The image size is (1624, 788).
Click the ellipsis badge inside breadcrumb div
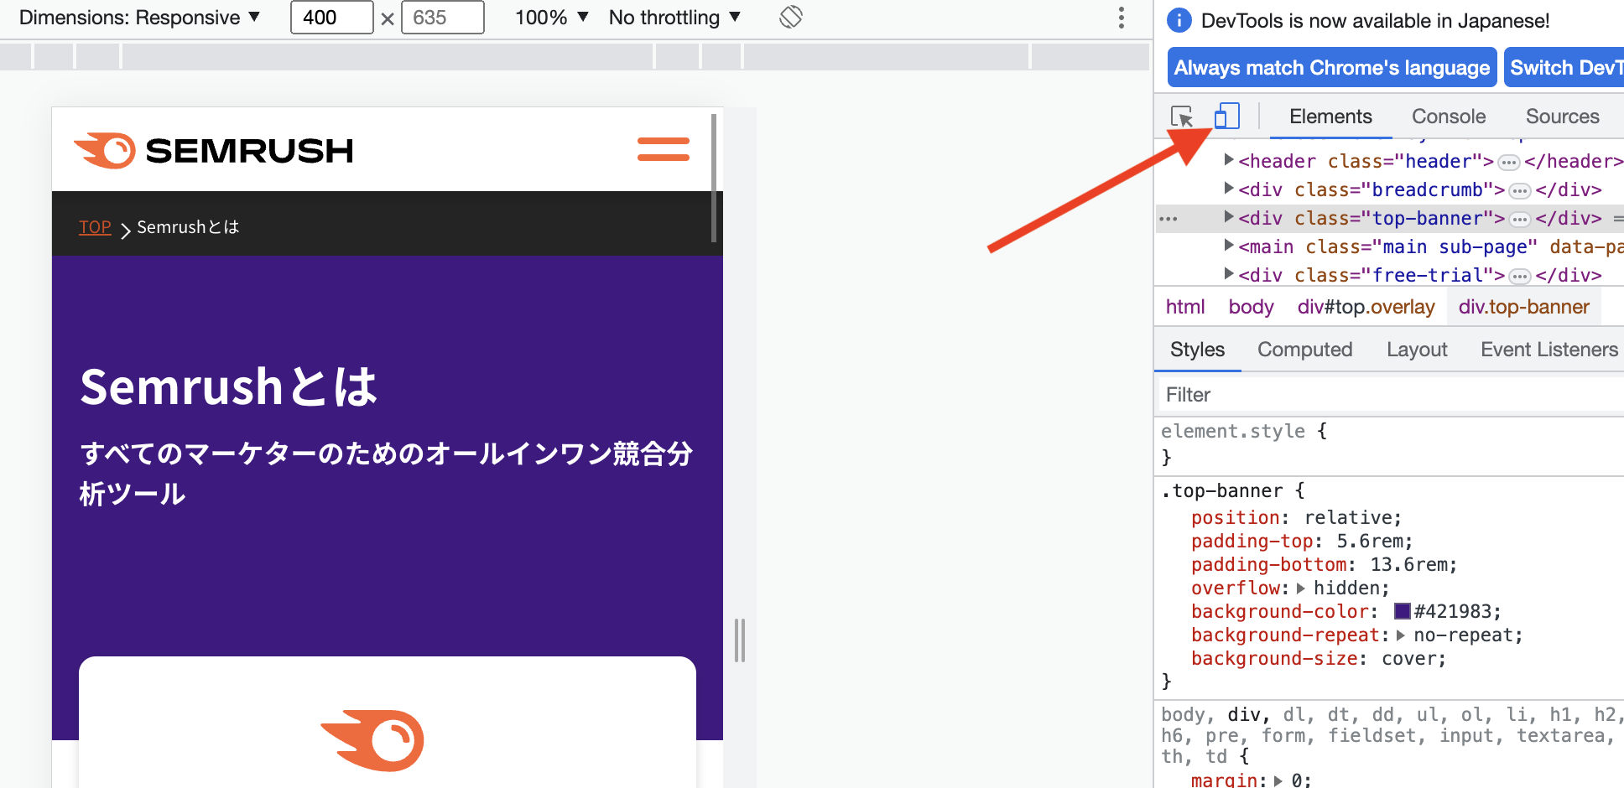1520,190
